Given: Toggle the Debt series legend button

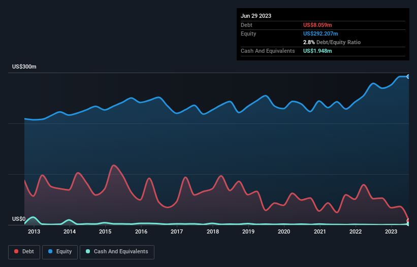Looking at the screenshot, I should click(x=24, y=252).
